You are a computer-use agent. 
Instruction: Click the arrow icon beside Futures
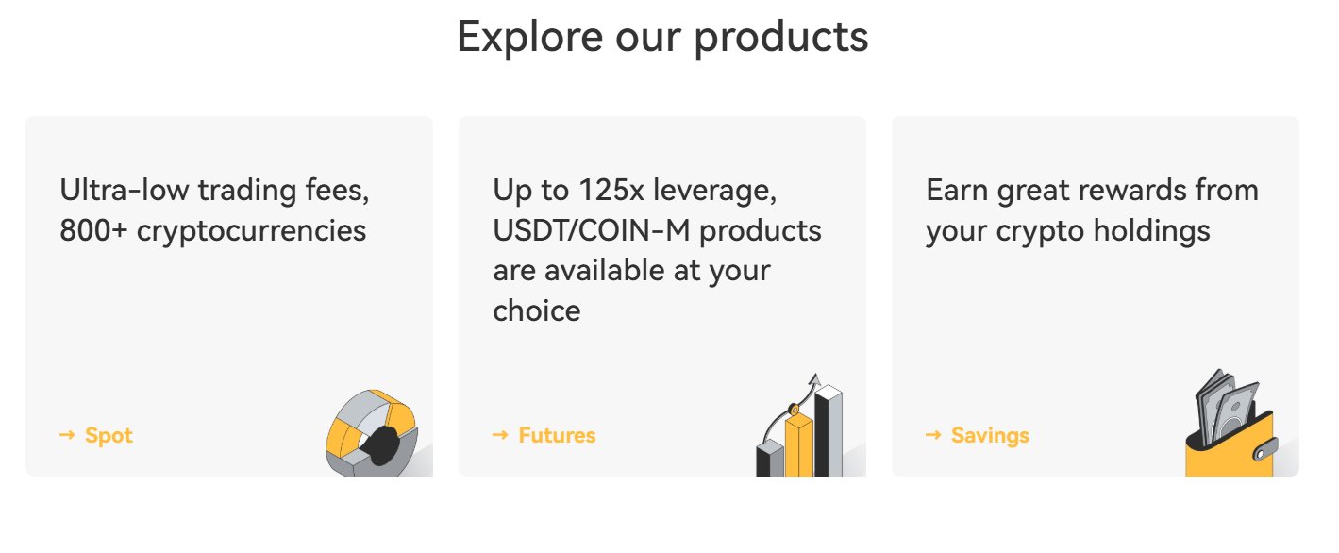click(500, 435)
